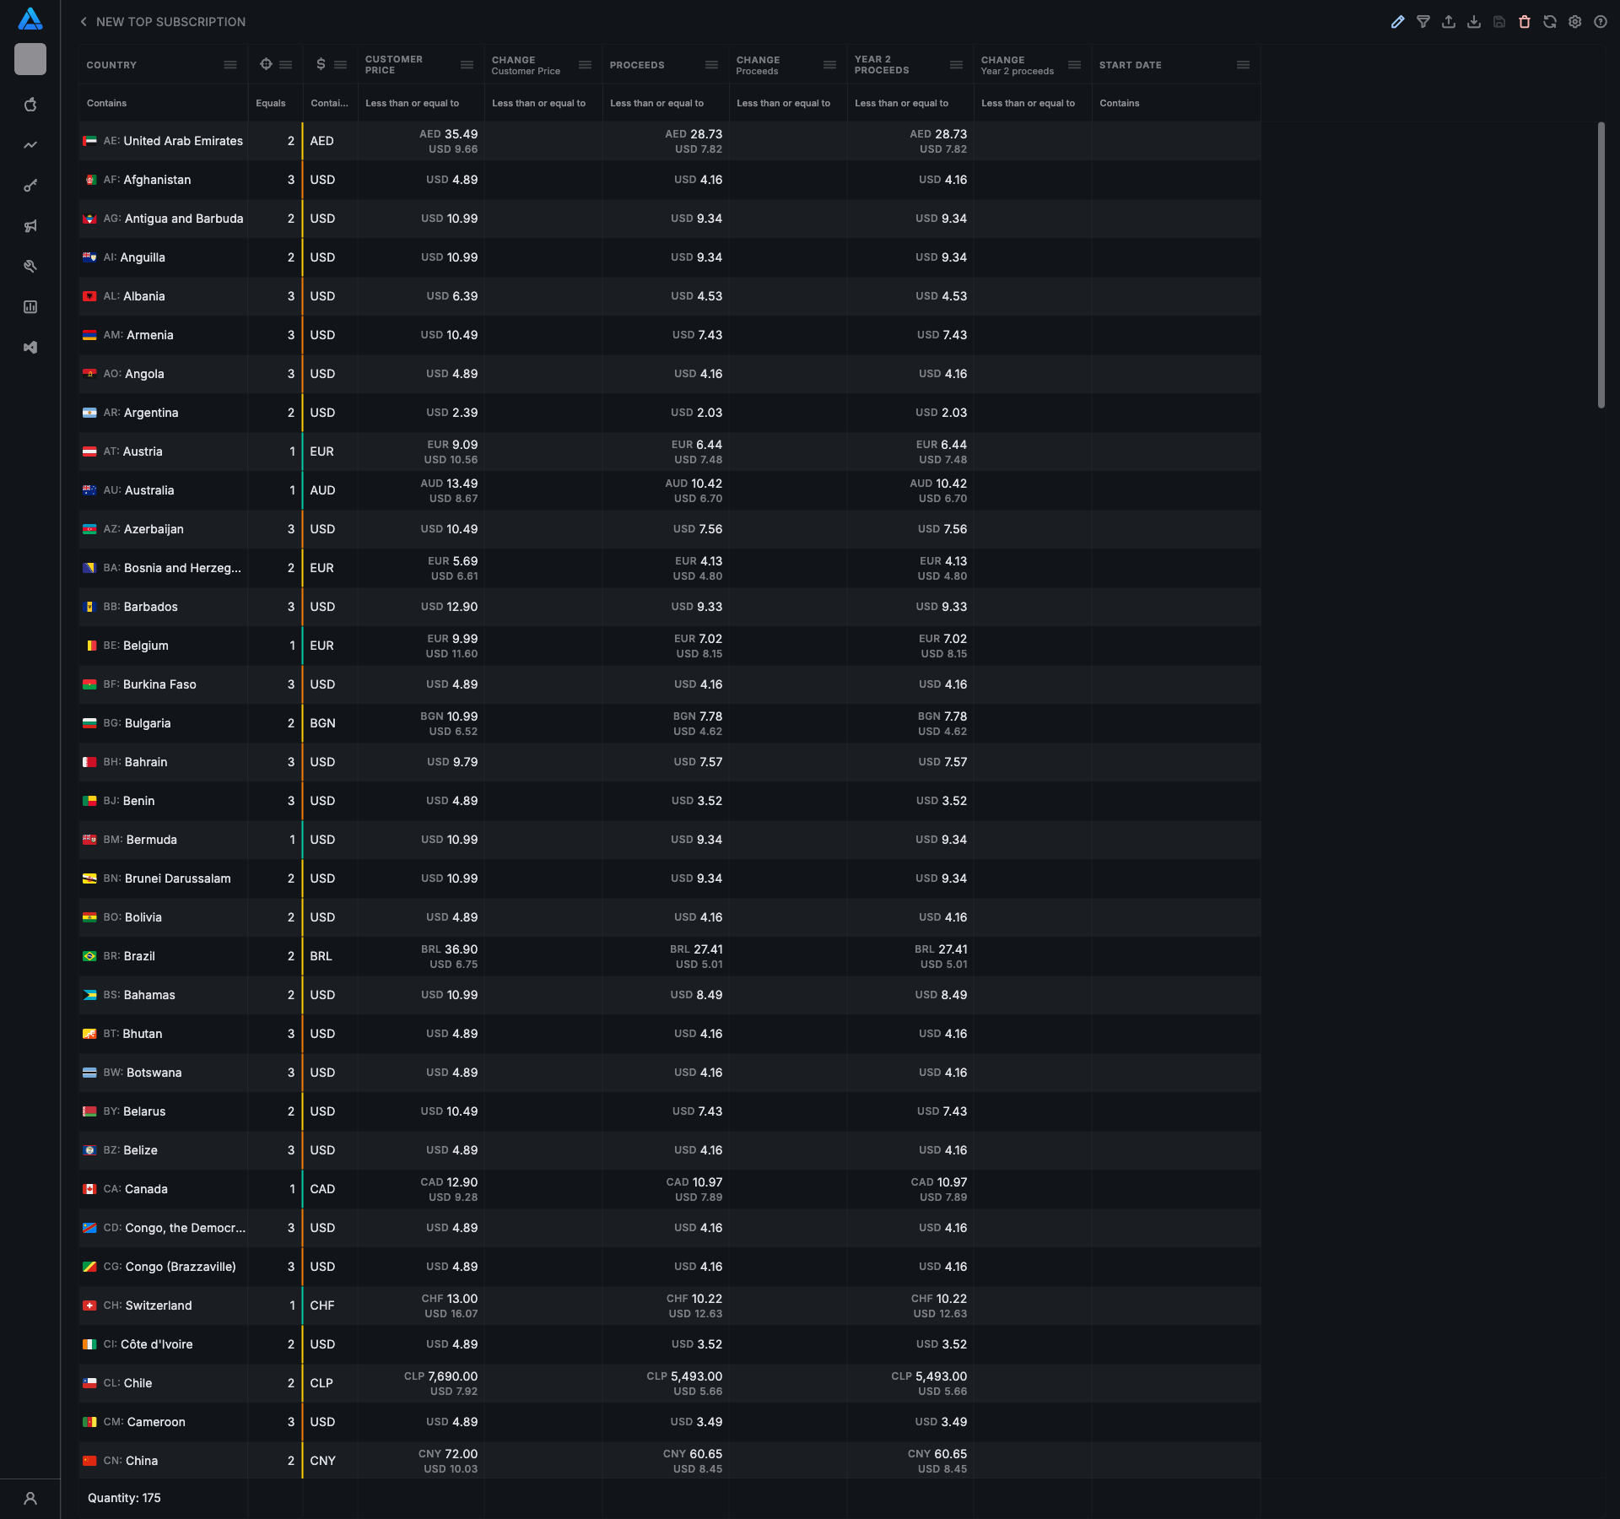Click the vertical scrollbar thumb
Screen dimensions: 1620x1519
1601,265
